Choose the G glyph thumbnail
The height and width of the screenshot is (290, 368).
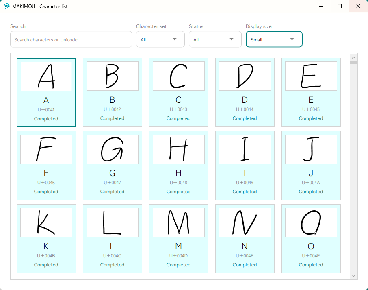point(113,166)
